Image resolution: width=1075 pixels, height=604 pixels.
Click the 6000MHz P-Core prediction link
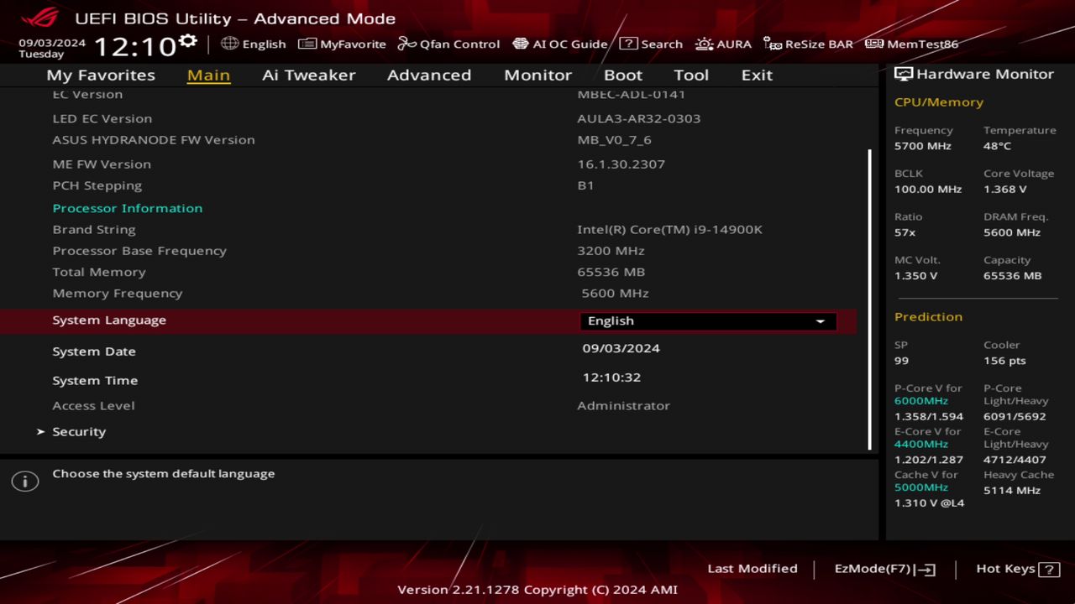[921, 401]
